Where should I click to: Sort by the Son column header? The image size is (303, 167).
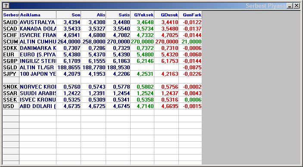tap(69, 15)
